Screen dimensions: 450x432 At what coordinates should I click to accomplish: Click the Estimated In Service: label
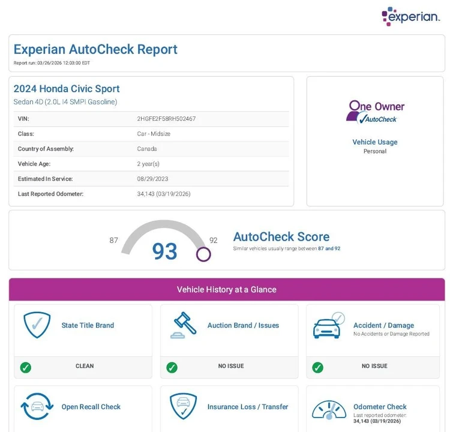click(46, 179)
